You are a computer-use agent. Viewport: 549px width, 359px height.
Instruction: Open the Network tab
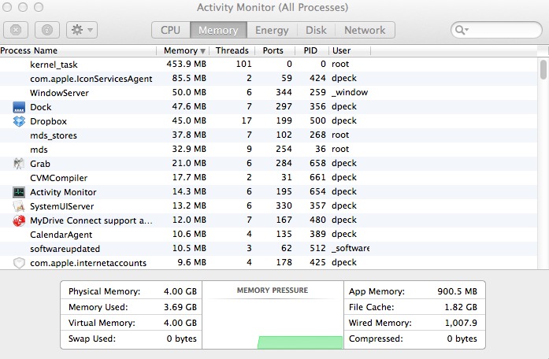(x=365, y=30)
